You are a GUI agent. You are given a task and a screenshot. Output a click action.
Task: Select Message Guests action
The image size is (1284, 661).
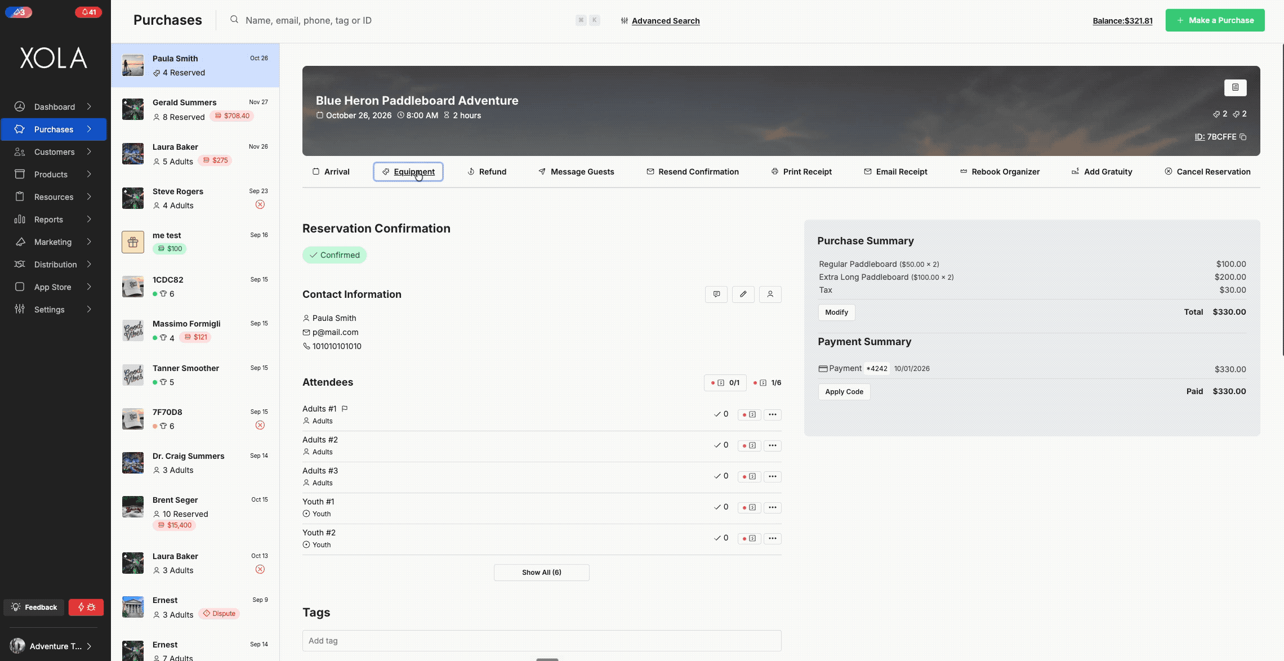(576, 172)
